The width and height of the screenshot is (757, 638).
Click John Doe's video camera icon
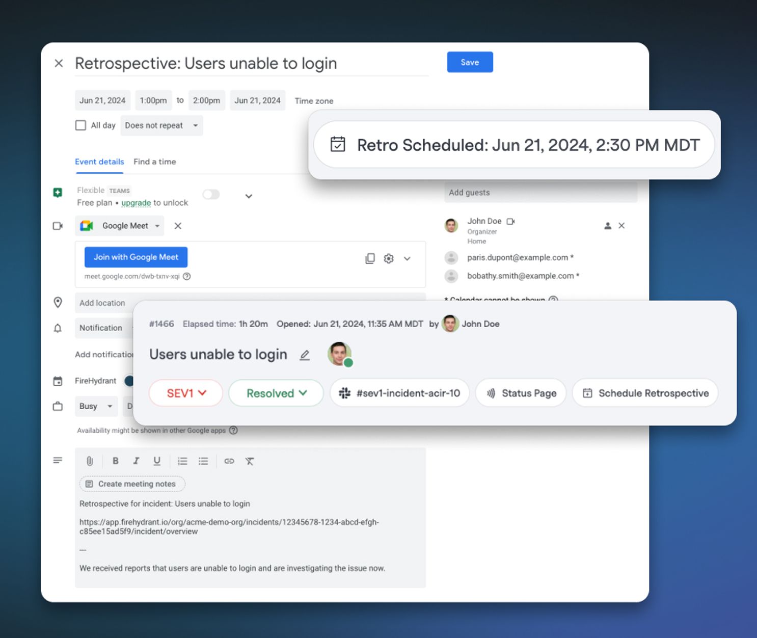click(x=510, y=221)
